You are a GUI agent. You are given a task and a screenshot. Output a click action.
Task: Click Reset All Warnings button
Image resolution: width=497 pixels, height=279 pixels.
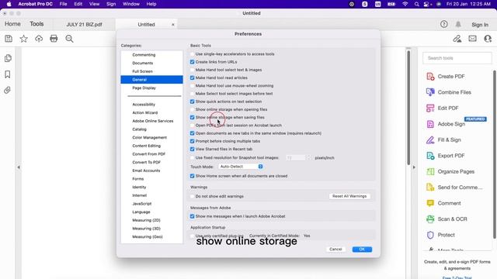coord(349,196)
